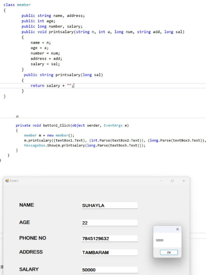Click the NAME label on the form

pyautogui.click(x=27, y=205)
